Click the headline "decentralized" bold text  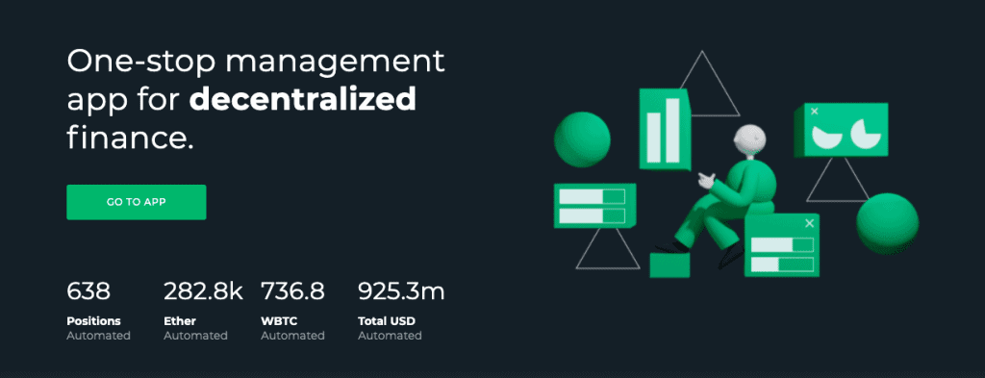coord(303,99)
